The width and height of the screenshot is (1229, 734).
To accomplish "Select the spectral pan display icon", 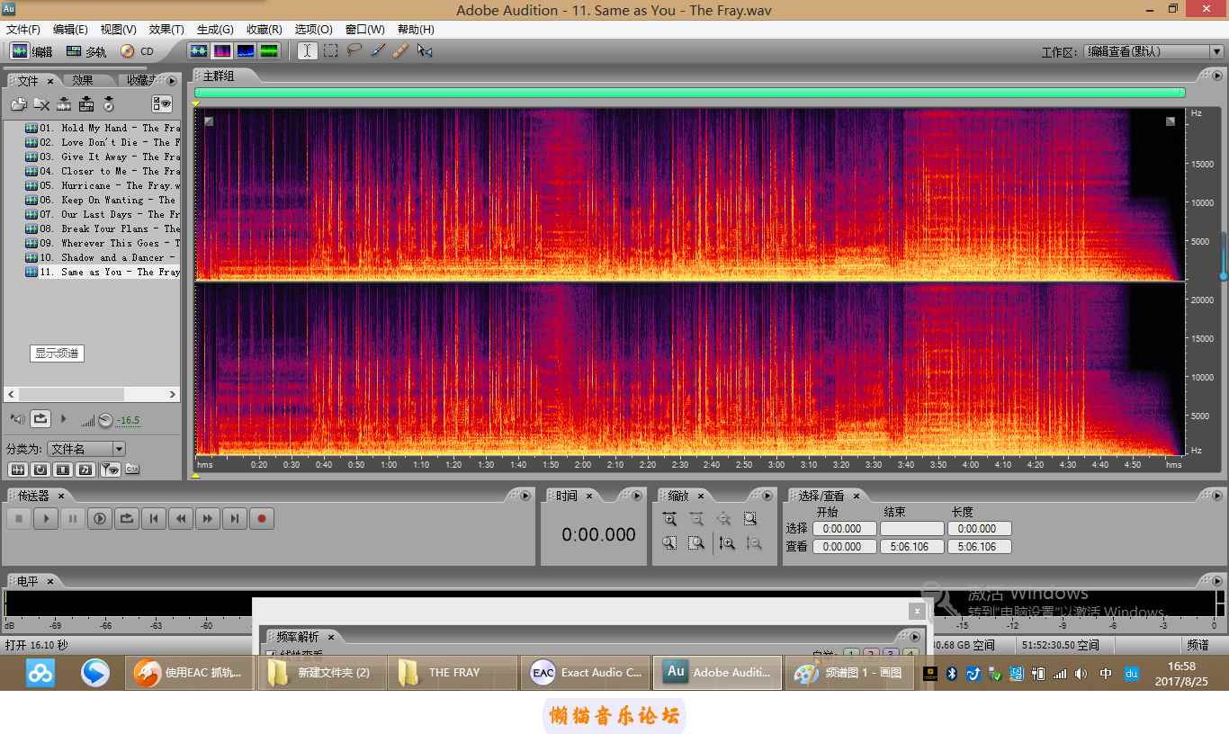I will (245, 51).
